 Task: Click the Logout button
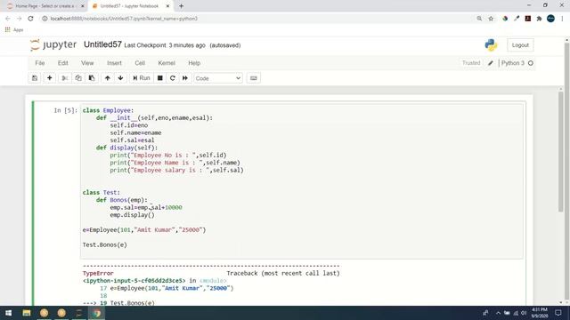(520, 45)
